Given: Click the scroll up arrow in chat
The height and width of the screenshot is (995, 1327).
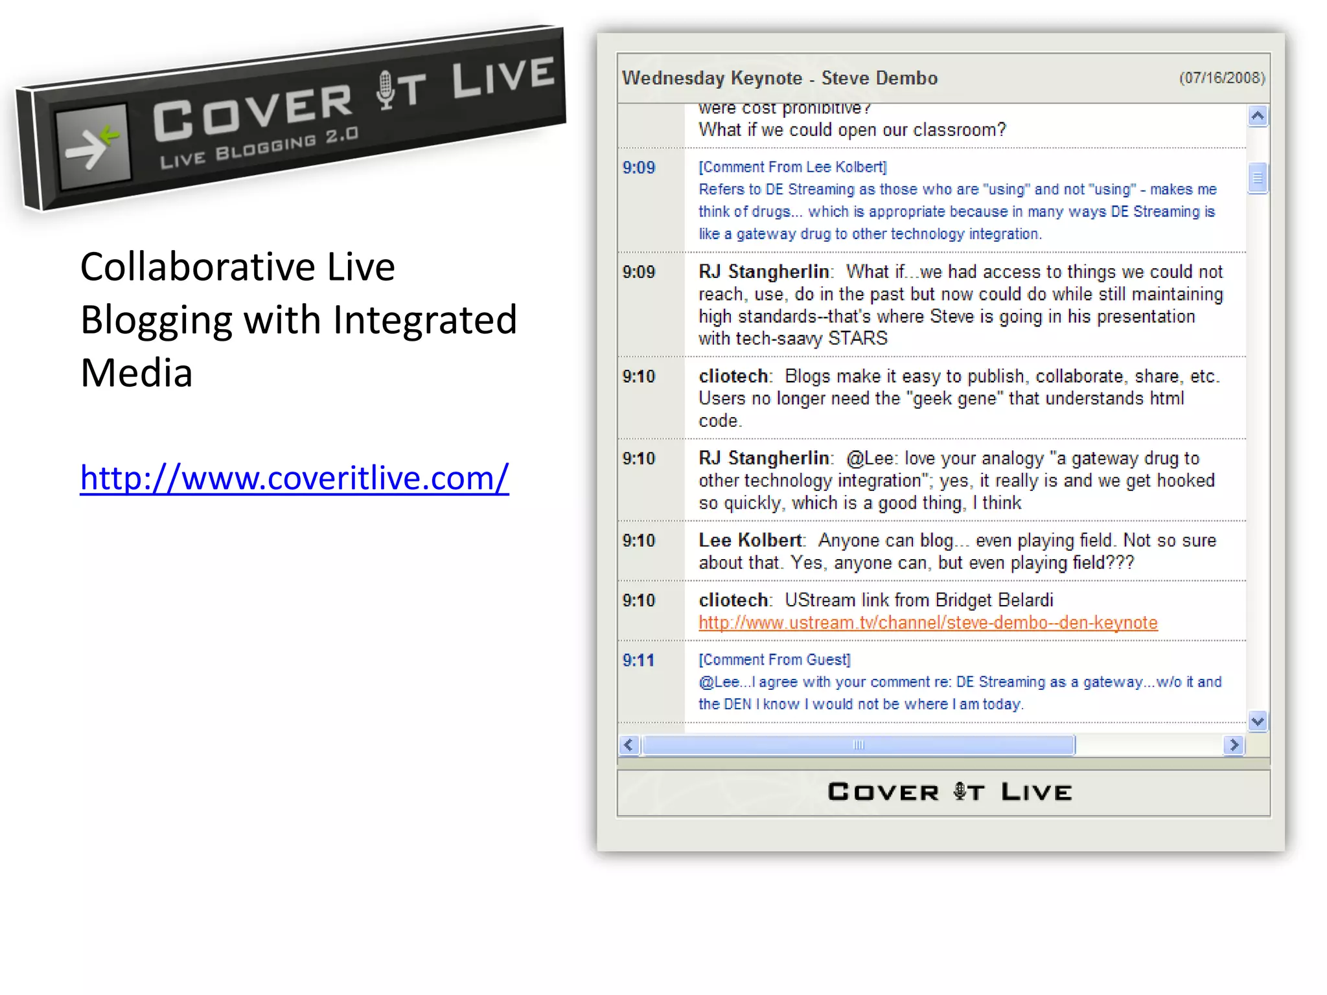Looking at the screenshot, I should [x=1257, y=117].
